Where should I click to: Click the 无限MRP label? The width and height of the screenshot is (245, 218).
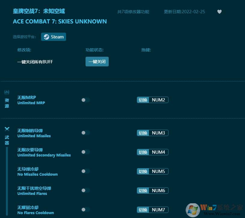point(26,98)
